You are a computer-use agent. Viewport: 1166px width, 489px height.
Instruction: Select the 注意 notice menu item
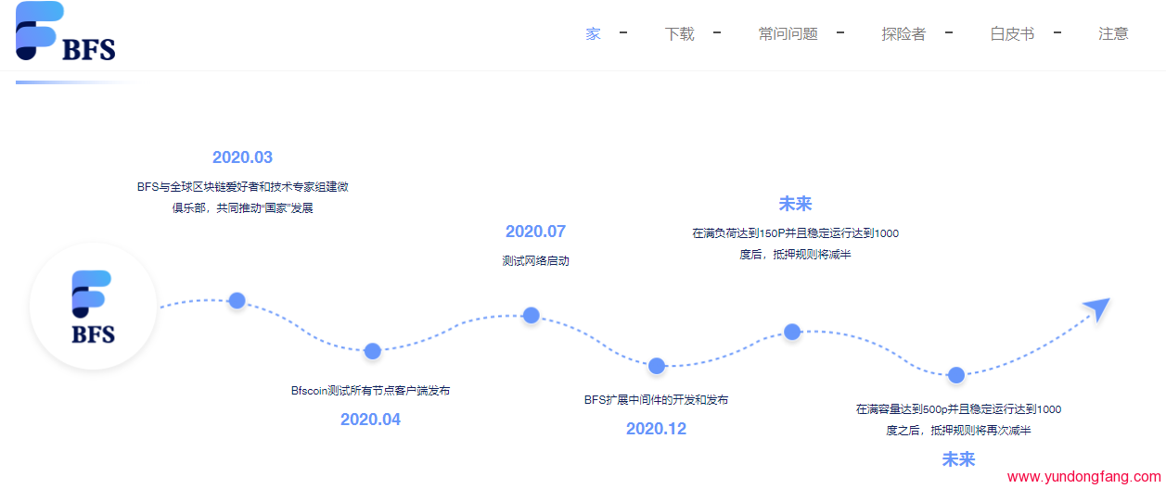[1113, 34]
